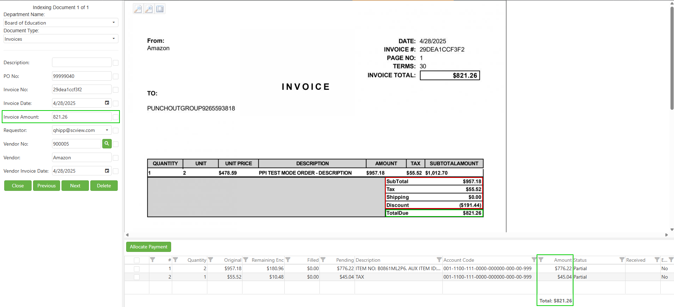The image size is (674, 307).
Task: Click the document viewer vertical scrollbar thumb
Action: pos(672,58)
